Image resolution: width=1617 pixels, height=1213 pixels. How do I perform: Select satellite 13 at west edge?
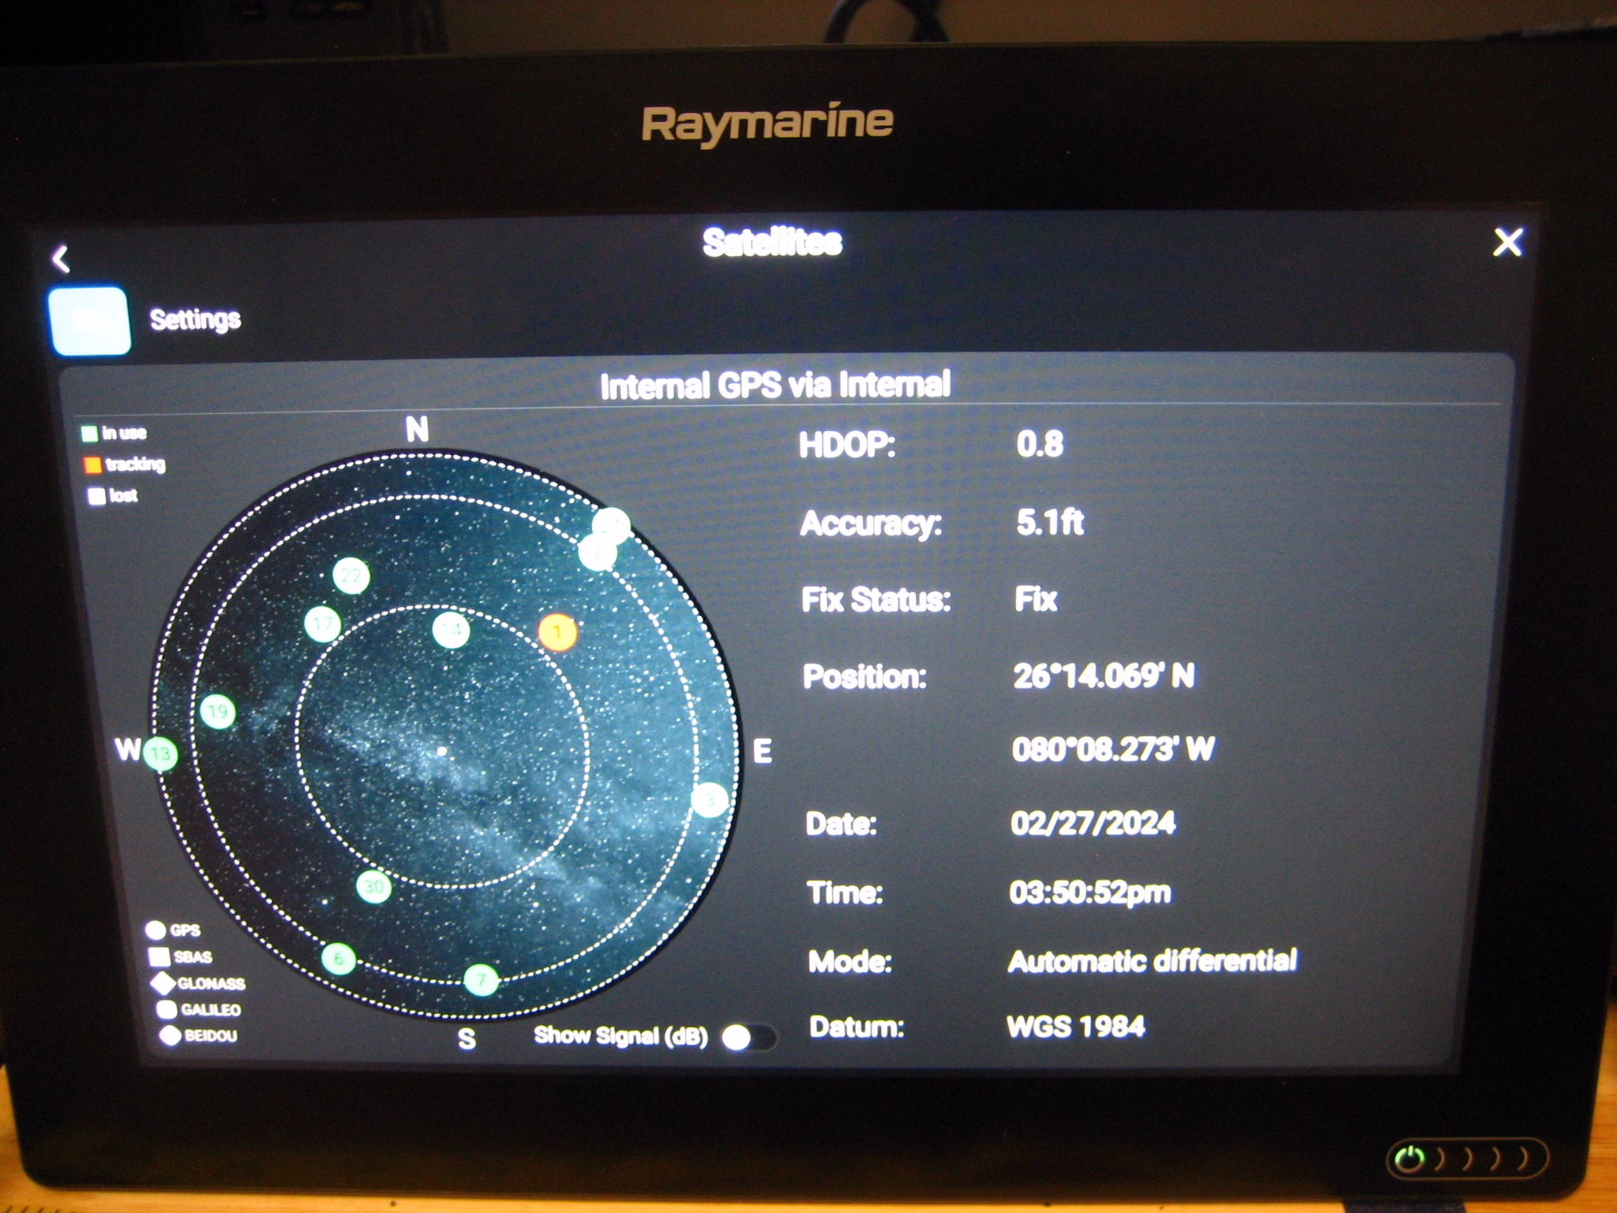[x=160, y=753]
